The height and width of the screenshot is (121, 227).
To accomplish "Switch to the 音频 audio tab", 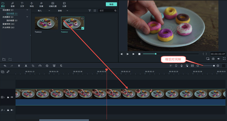I will (12, 5).
